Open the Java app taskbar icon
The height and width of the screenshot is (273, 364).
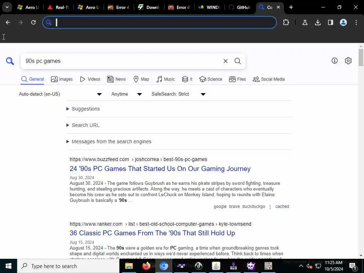coord(216,266)
